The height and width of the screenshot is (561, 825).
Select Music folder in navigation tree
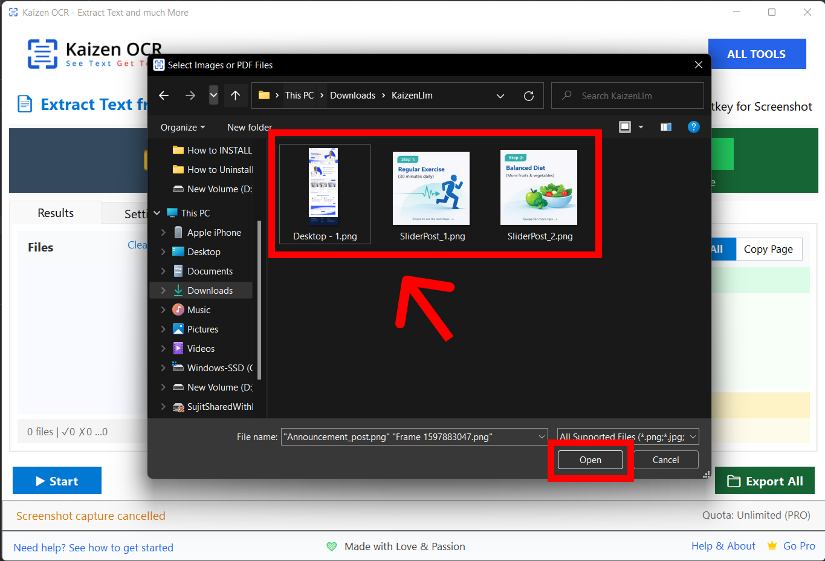click(199, 310)
